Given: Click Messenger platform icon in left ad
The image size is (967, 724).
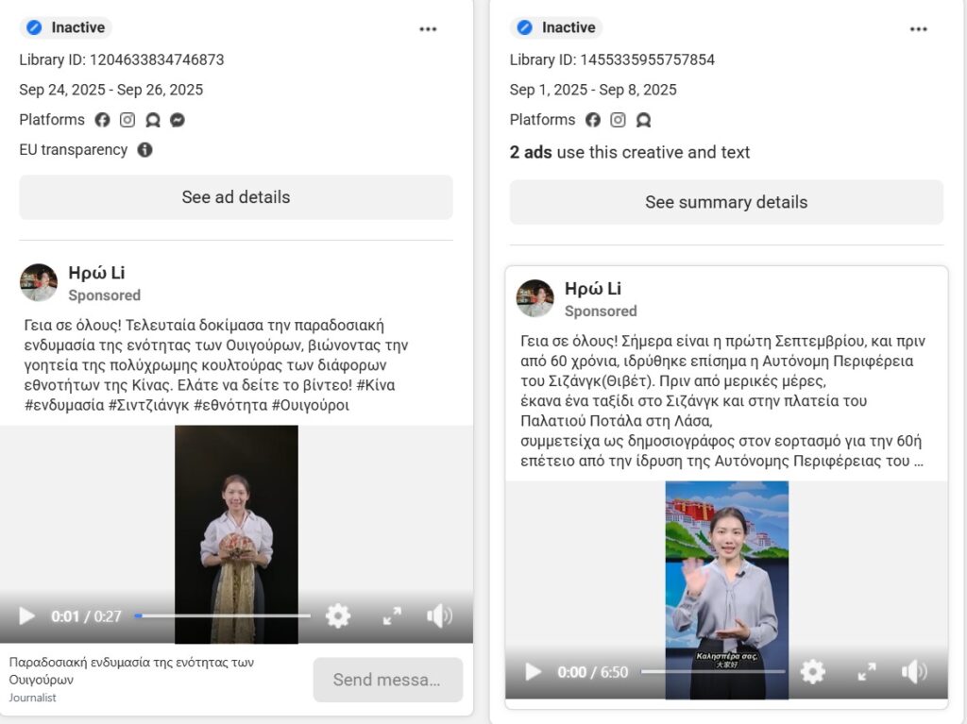Looking at the screenshot, I should coord(177,120).
